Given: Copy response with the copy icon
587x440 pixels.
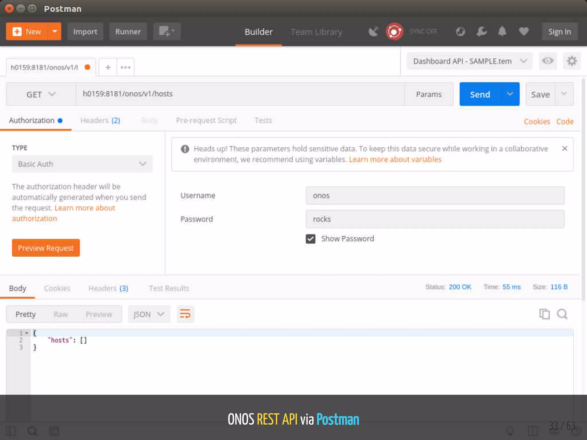Looking at the screenshot, I should click(544, 314).
